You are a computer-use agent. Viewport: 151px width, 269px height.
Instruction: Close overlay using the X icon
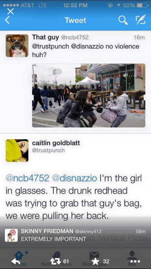10,11
